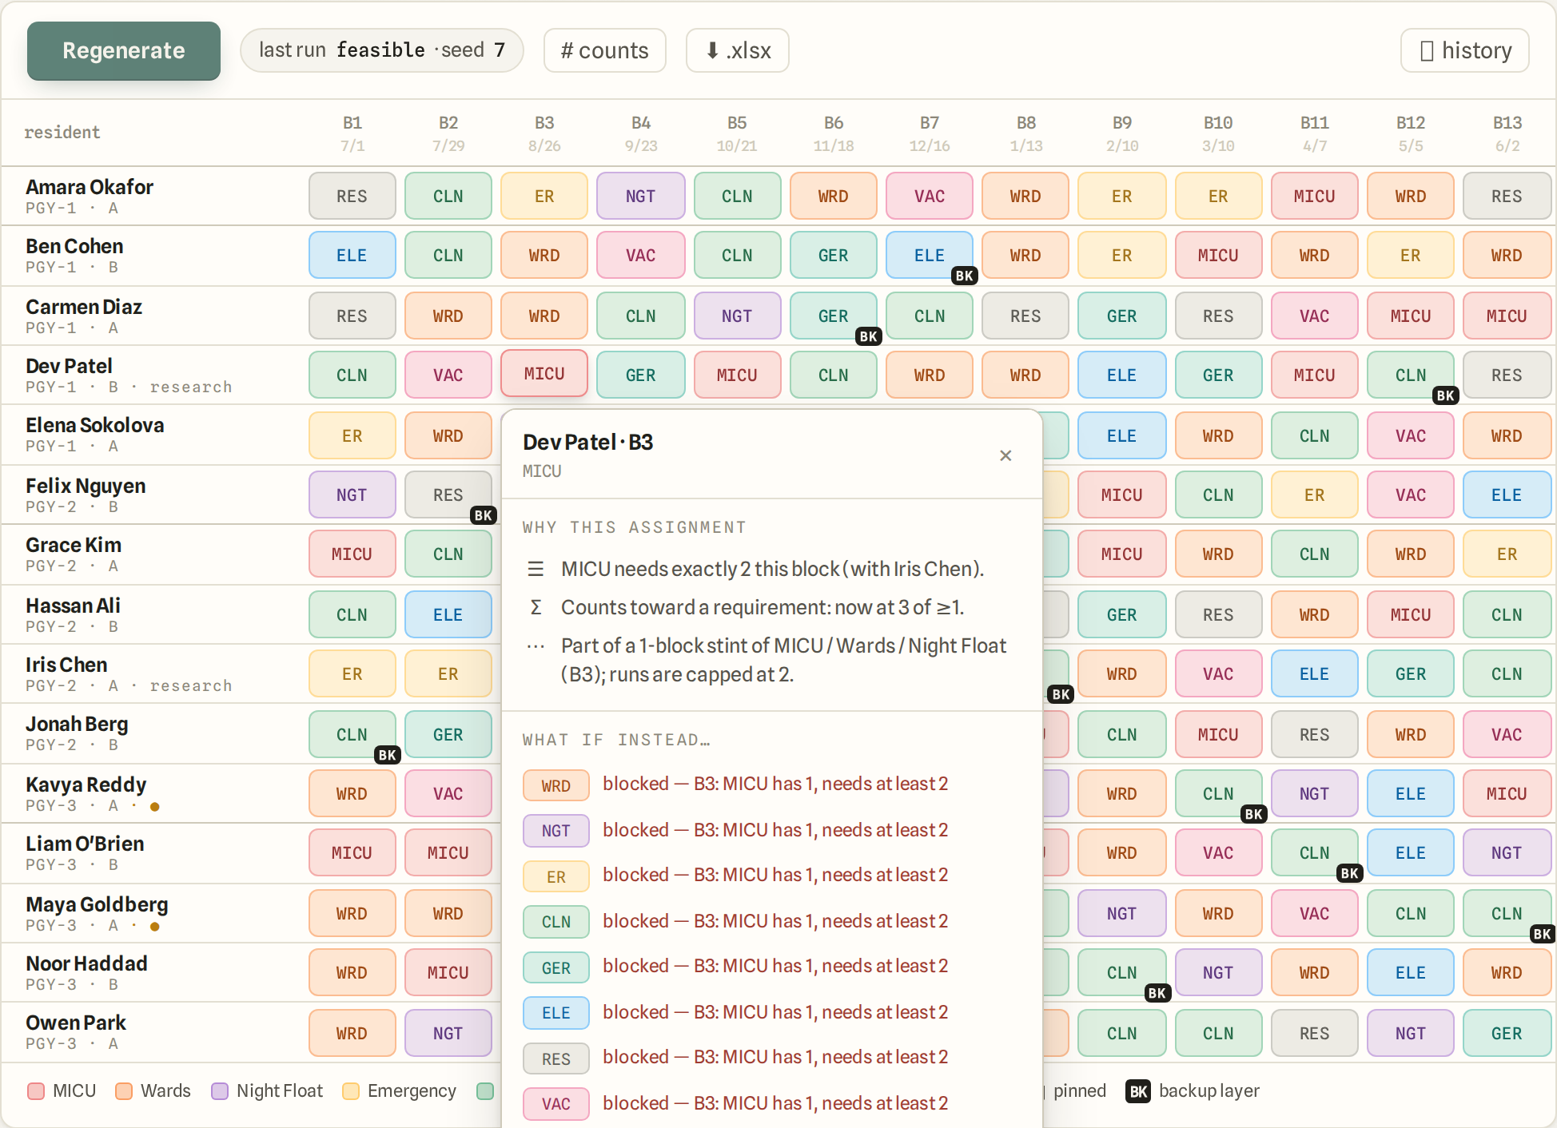Click the BK badge on Felix Nguyen's B2 RES cell
This screenshot has width=1557, height=1128.
coord(484,515)
